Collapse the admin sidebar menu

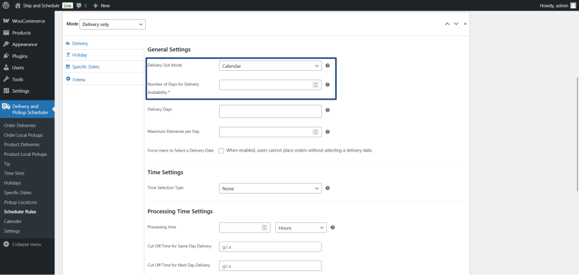point(27,244)
